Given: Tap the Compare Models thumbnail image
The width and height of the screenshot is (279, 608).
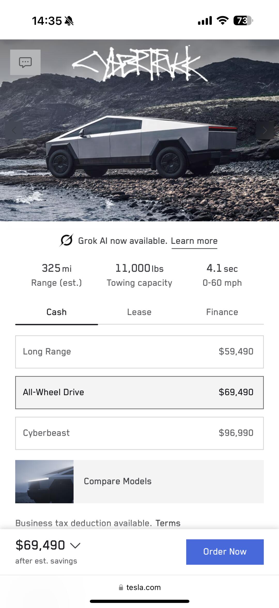Looking at the screenshot, I should (x=44, y=481).
